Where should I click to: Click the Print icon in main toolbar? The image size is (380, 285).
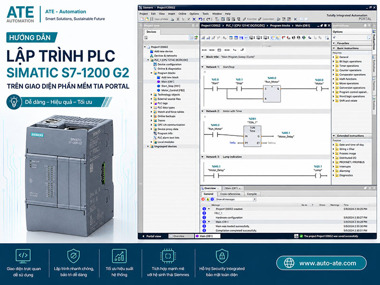click(x=172, y=19)
